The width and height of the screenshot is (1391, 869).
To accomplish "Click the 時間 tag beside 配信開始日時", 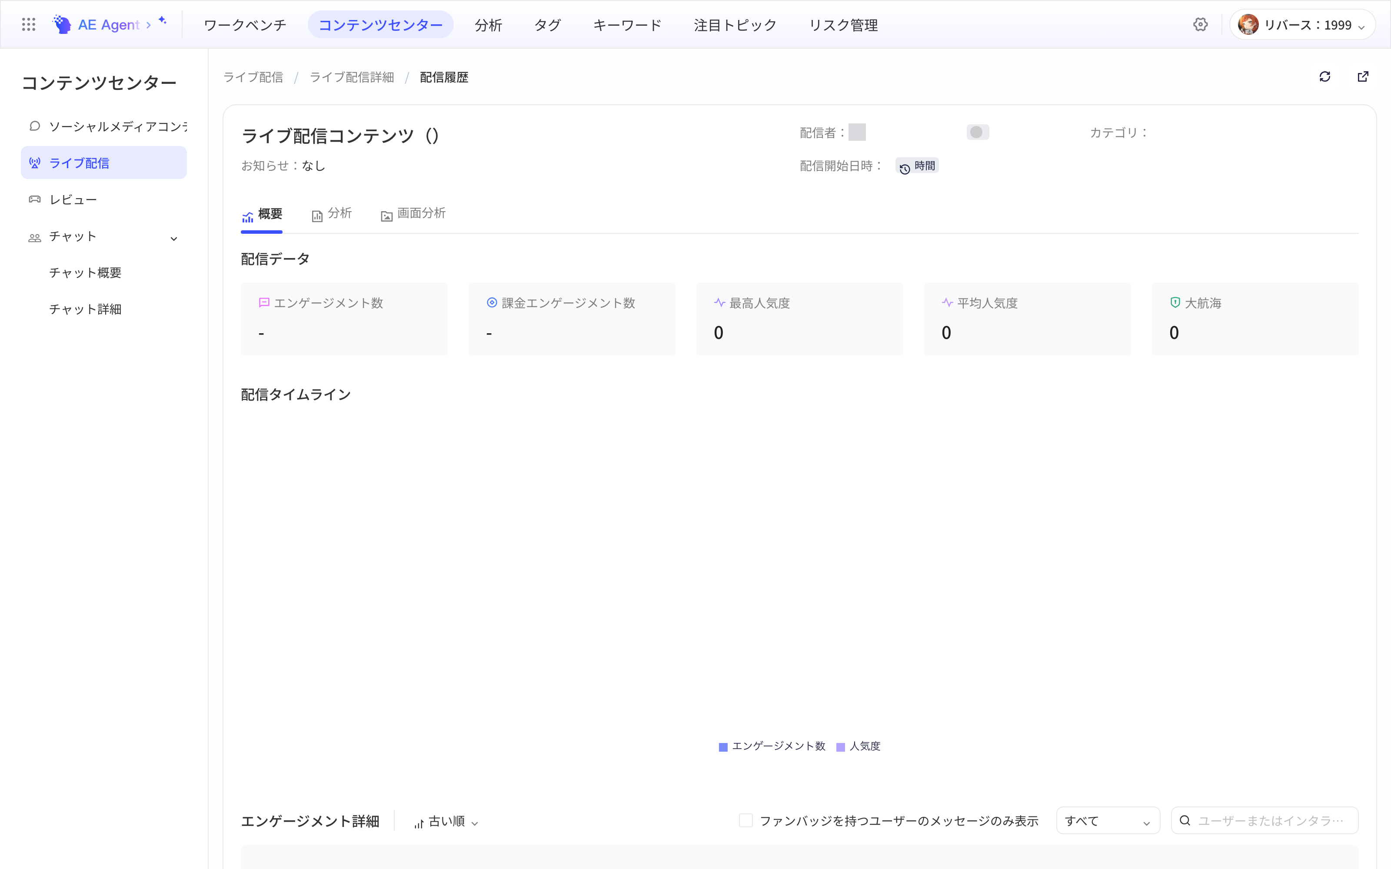I will [x=917, y=166].
